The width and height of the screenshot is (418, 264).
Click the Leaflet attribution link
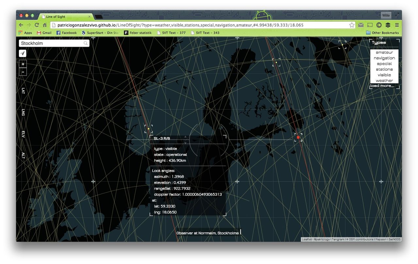pyautogui.click(x=307, y=239)
